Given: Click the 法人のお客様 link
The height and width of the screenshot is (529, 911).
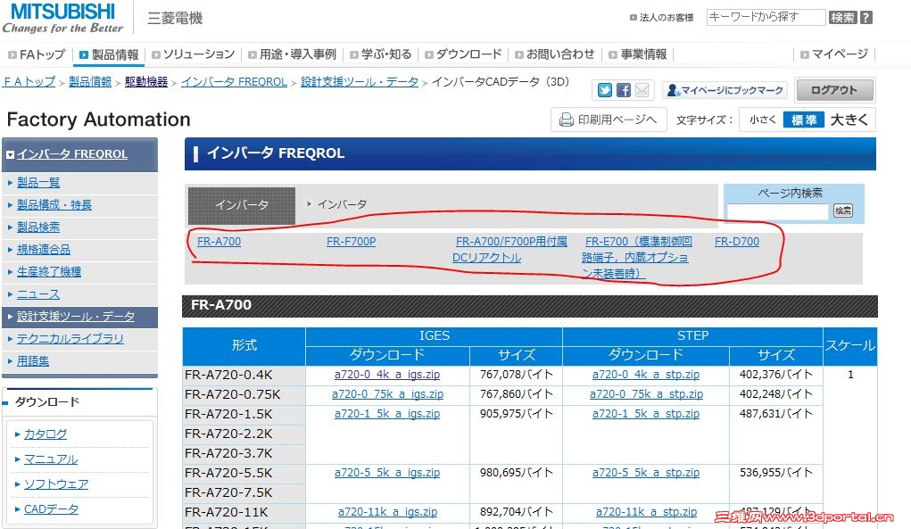Looking at the screenshot, I should (662, 18).
